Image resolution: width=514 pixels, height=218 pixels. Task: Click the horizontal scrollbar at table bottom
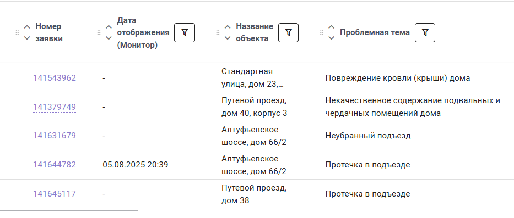click(69, 210)
